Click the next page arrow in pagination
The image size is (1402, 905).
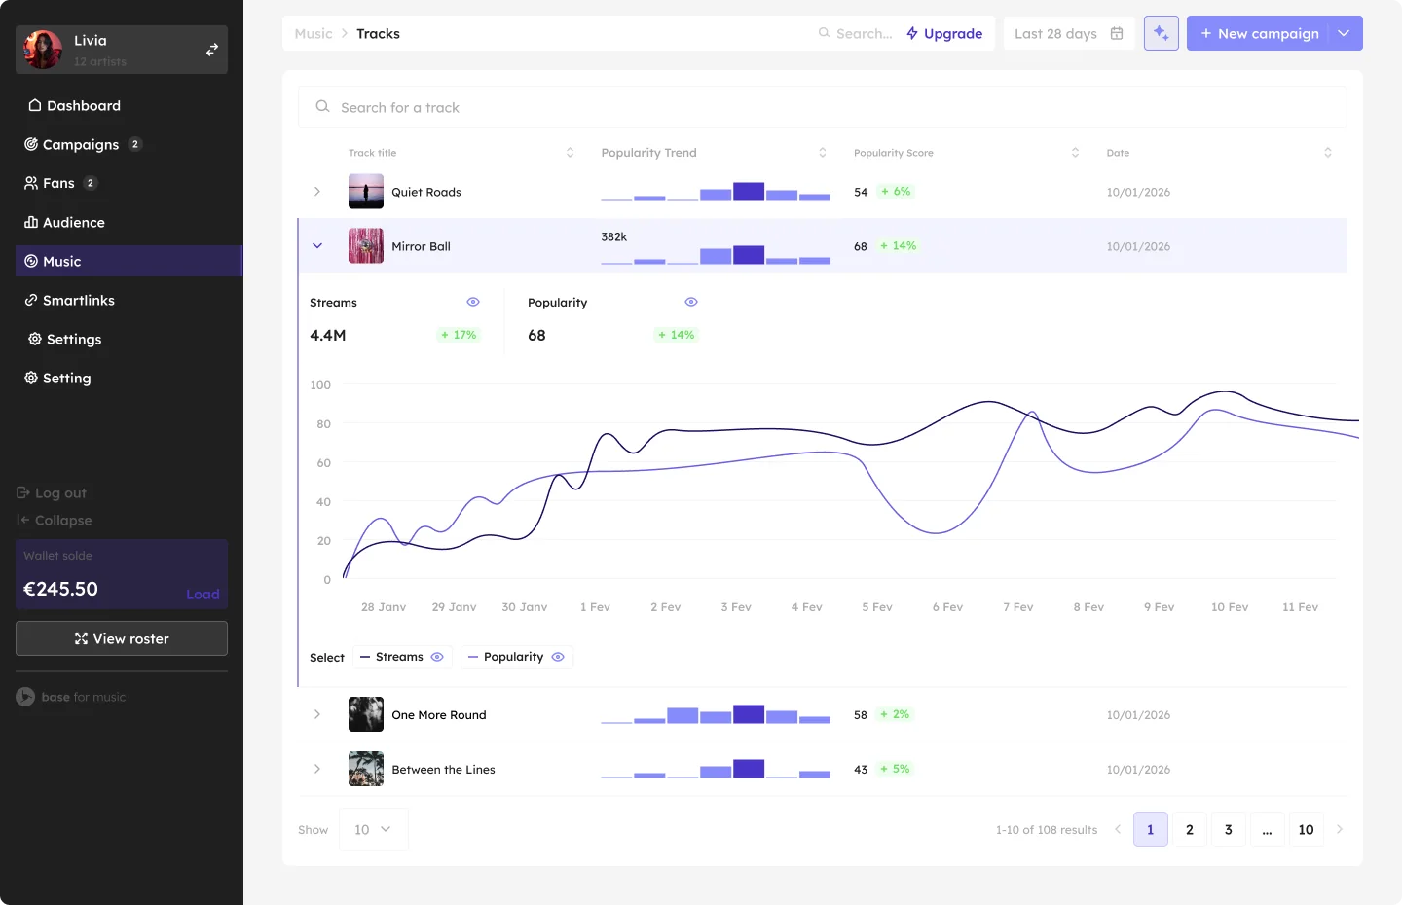(x=1340, y=829)
